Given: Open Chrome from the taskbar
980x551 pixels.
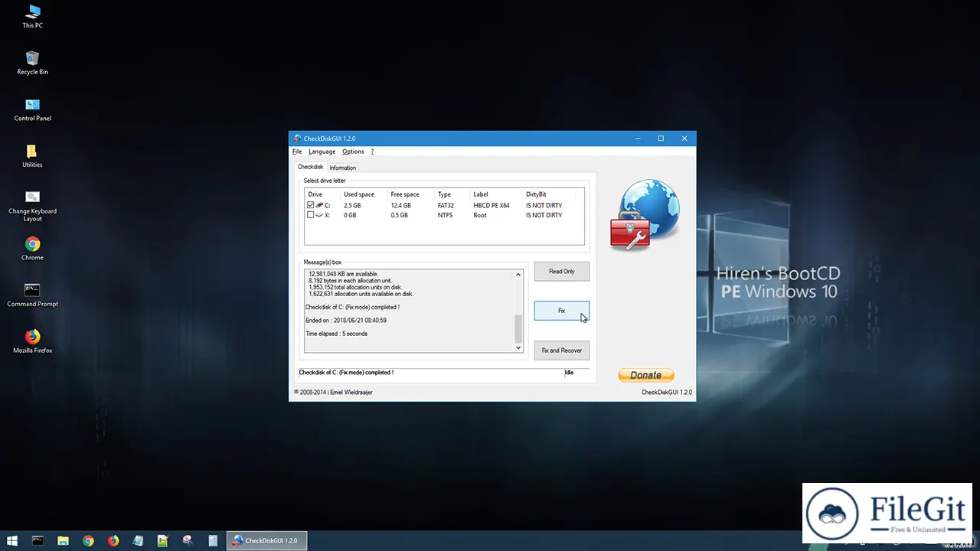Looking at the screenshot, I should (88, 540).
